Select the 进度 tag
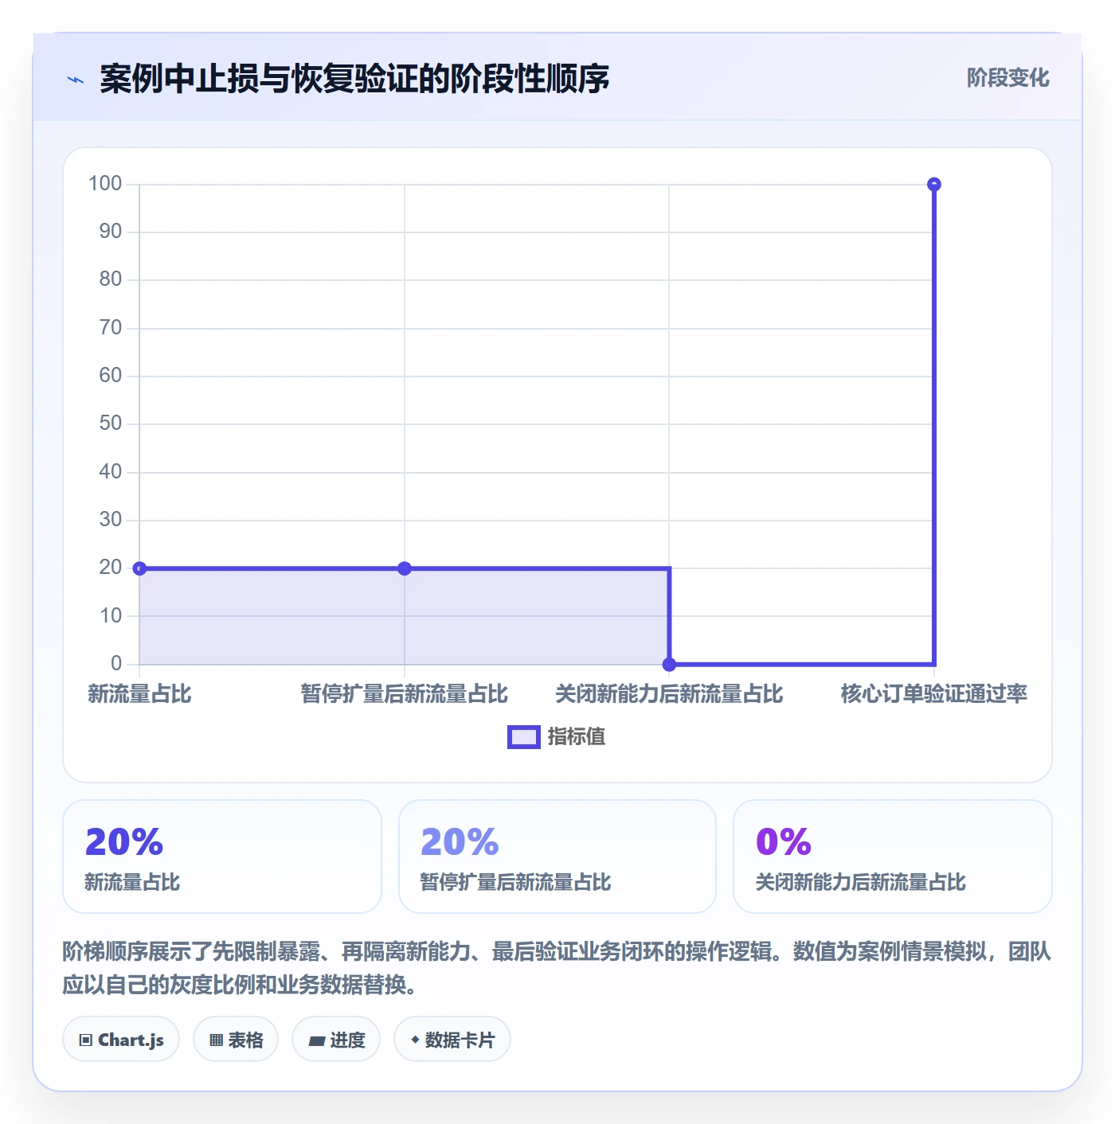This screenshot has width=1115, height=1124. click(336, 1039)
